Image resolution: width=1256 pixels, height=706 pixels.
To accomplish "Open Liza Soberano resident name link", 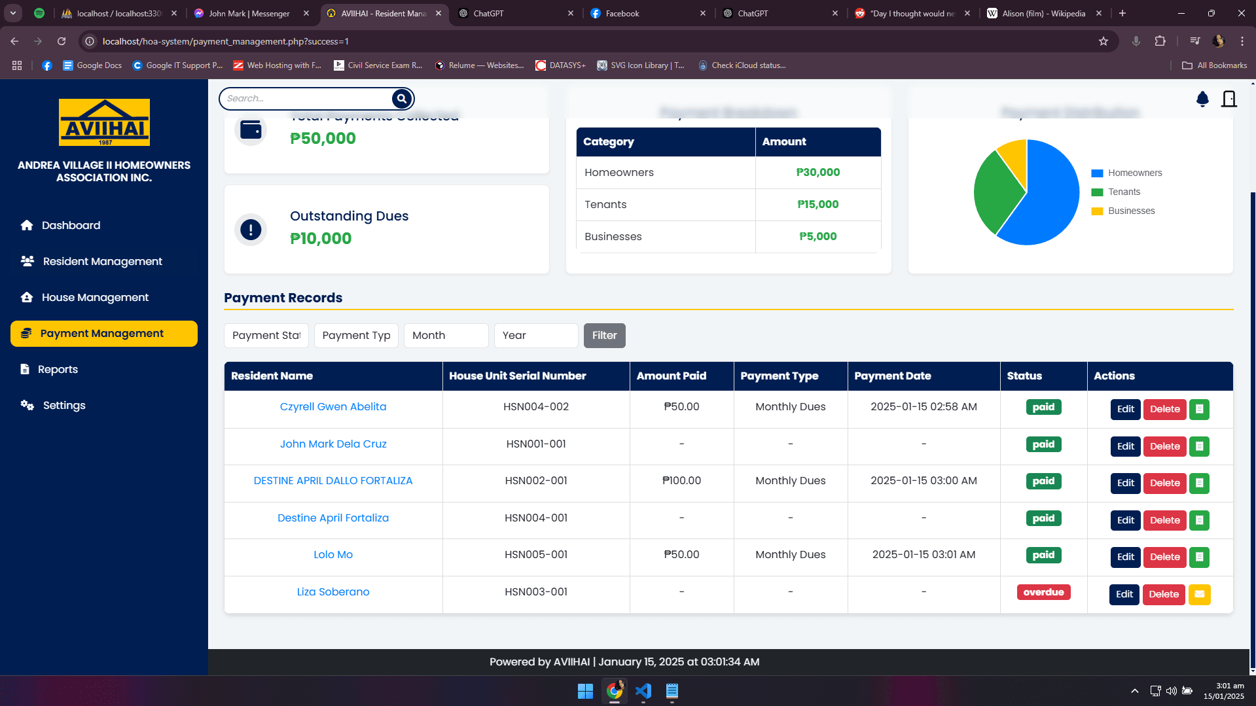I will 332,591.
